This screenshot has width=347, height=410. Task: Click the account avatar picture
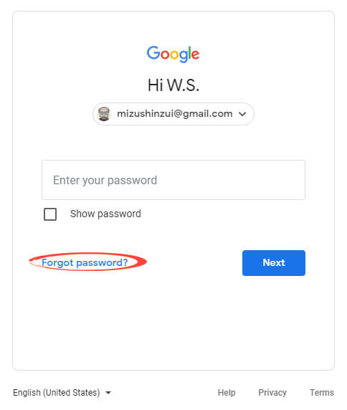(x=104, y=114)
